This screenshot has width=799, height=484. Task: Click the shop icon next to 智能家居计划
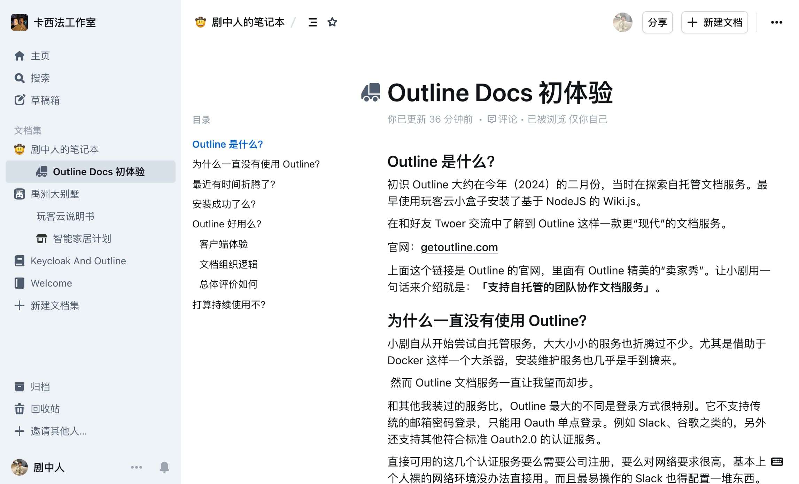[42, 239]
